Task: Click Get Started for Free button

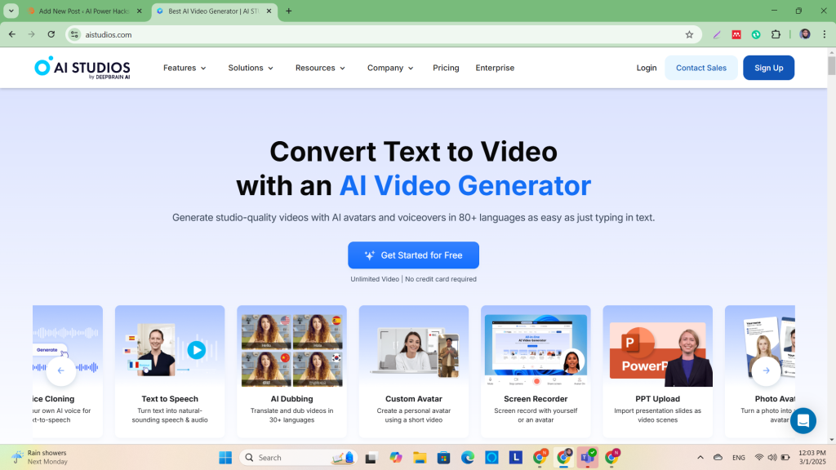Action: [413, 255]
